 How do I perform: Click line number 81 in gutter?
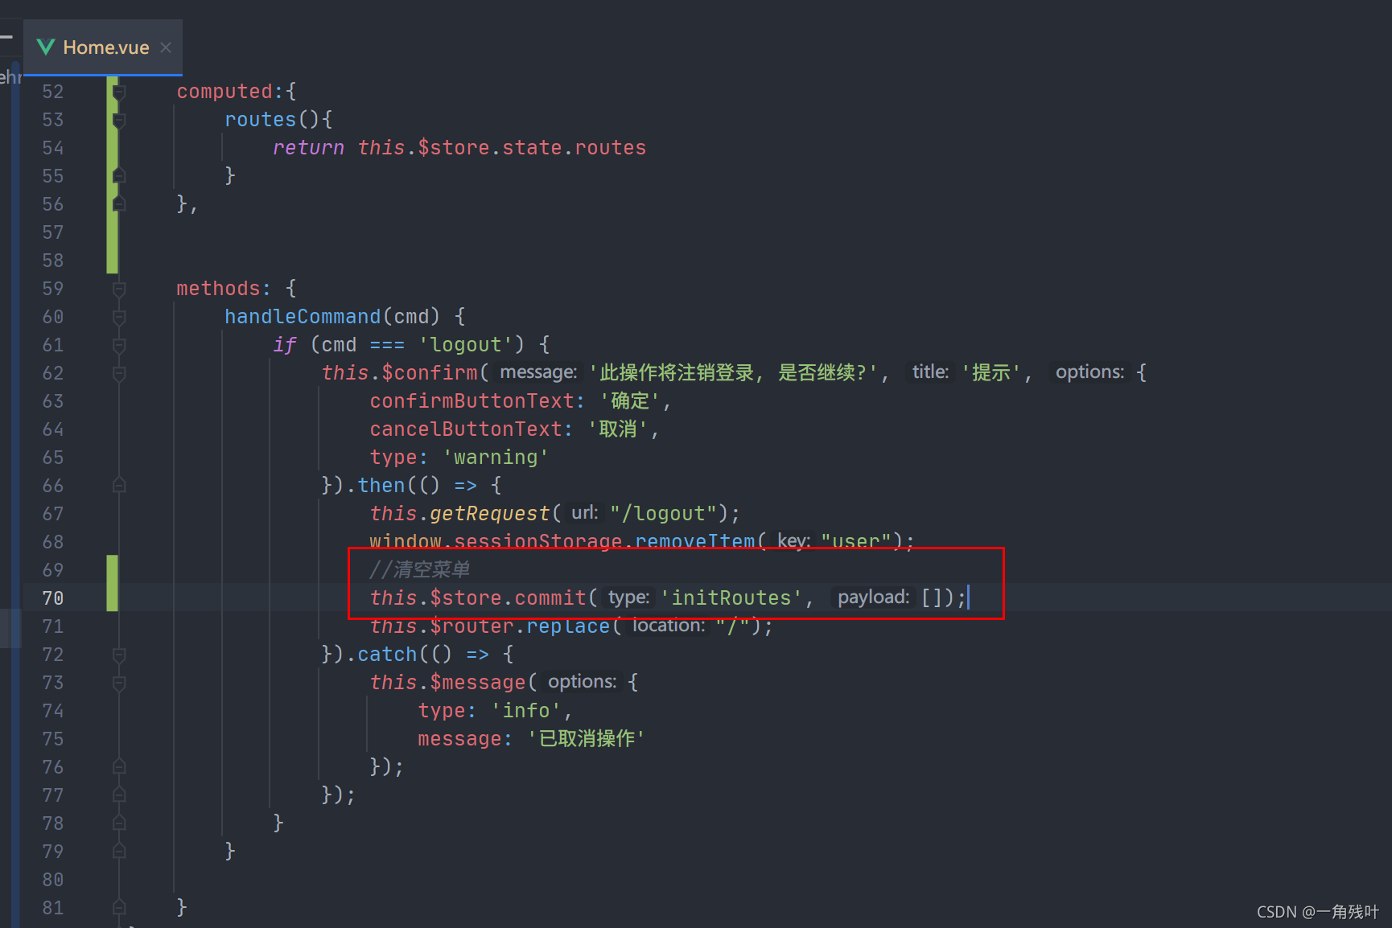pos(53,908)
